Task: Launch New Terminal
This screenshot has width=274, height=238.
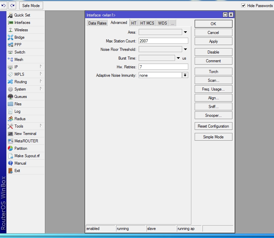Action: tap(25, 134)
